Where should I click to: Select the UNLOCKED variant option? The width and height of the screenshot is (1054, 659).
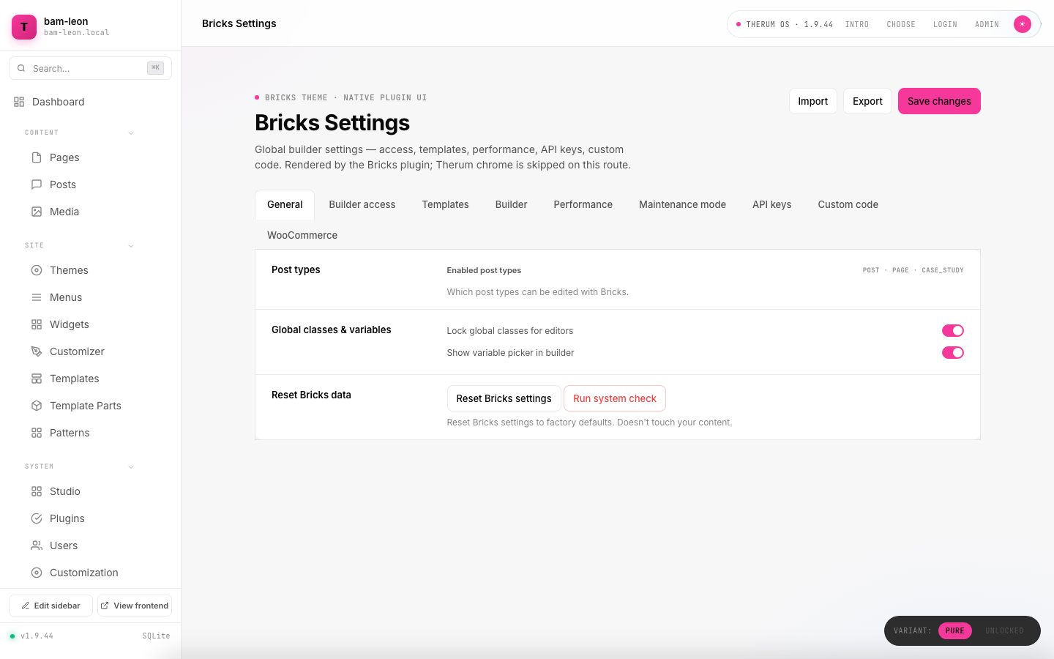coord(1004,630)
